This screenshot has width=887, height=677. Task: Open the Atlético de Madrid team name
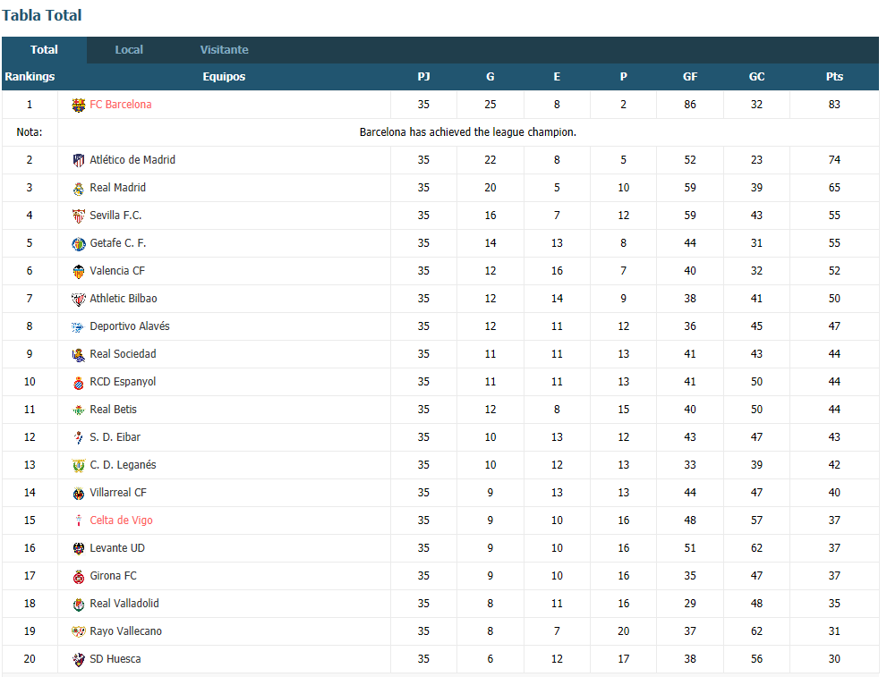[x=132, y=159]
